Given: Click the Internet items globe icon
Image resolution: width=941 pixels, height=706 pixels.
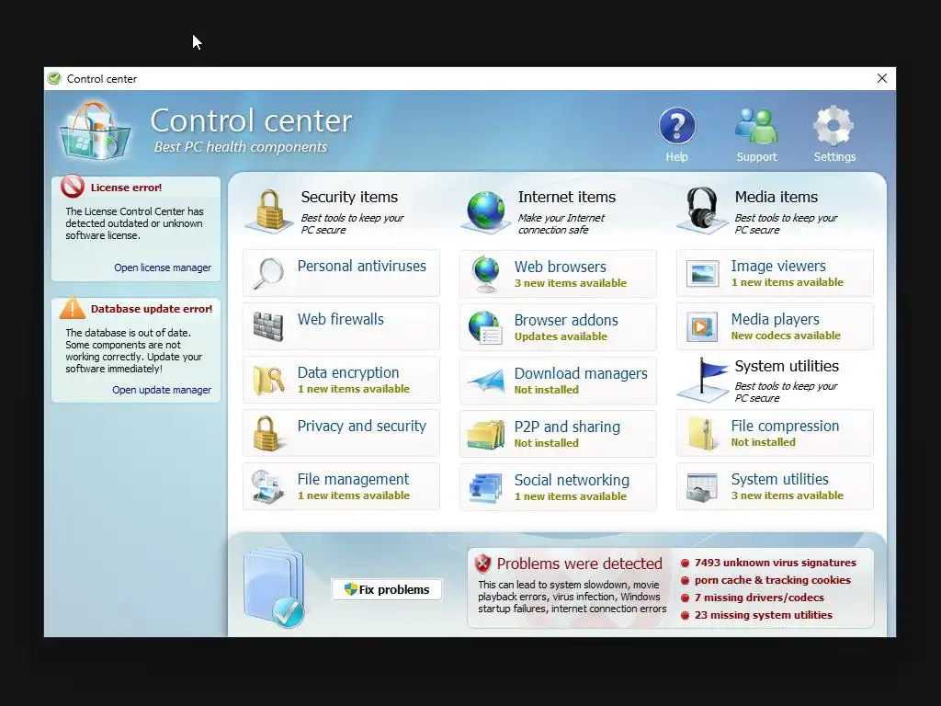Looking at the screenshot, I should (486, 211).
